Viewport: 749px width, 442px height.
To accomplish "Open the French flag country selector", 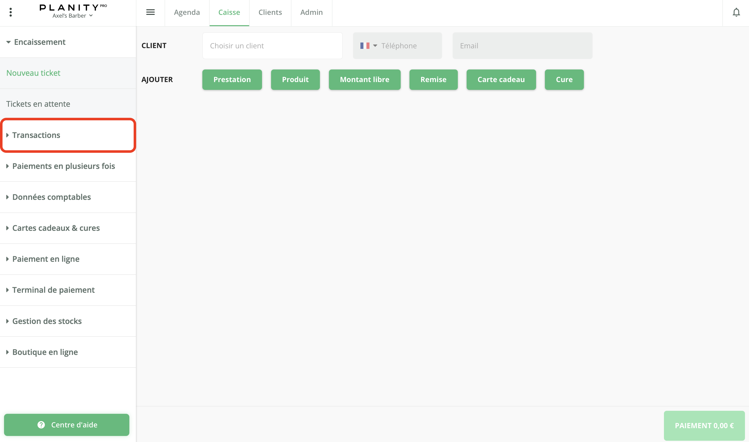I will click(x=368, y=46).
